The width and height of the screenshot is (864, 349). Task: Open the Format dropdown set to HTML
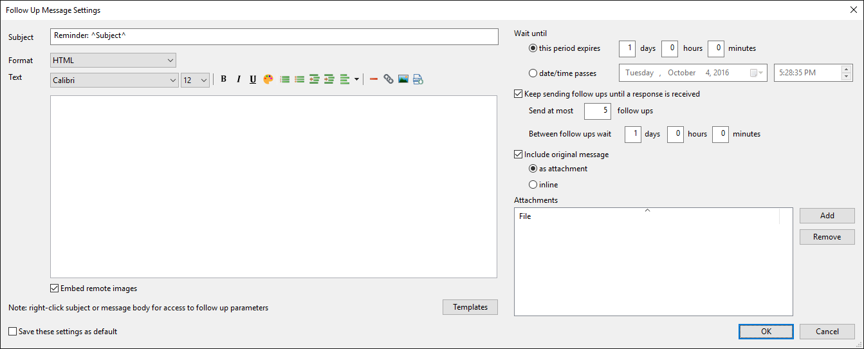[113, 60]
